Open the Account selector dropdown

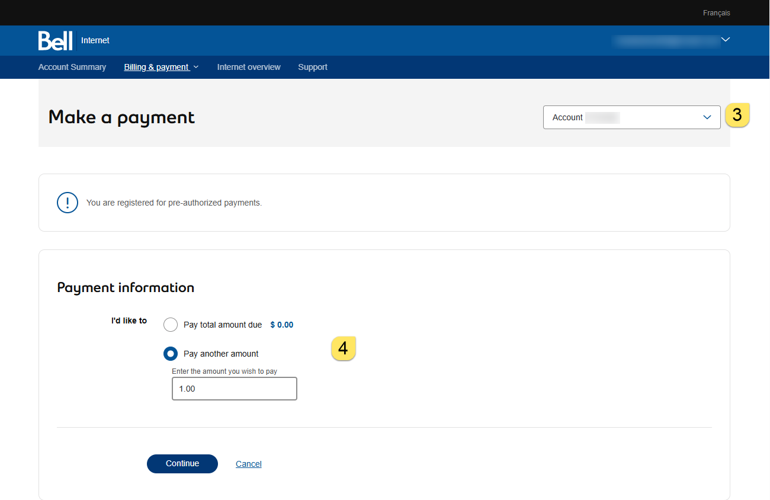point(631,117)
